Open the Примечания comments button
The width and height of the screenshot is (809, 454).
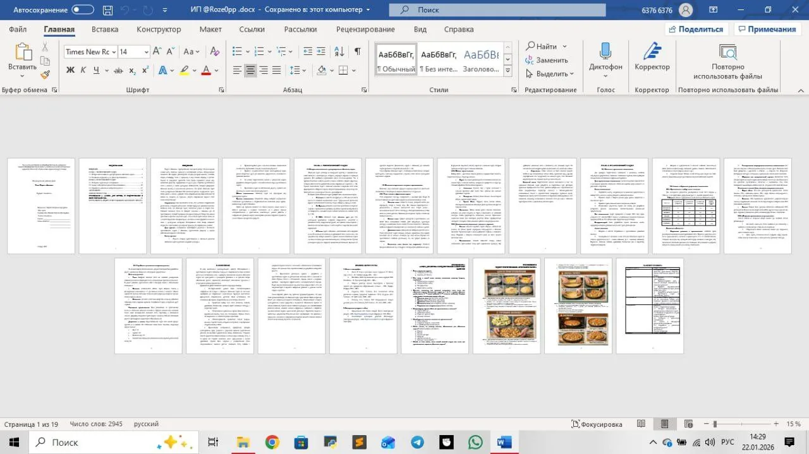coord(767,29)
